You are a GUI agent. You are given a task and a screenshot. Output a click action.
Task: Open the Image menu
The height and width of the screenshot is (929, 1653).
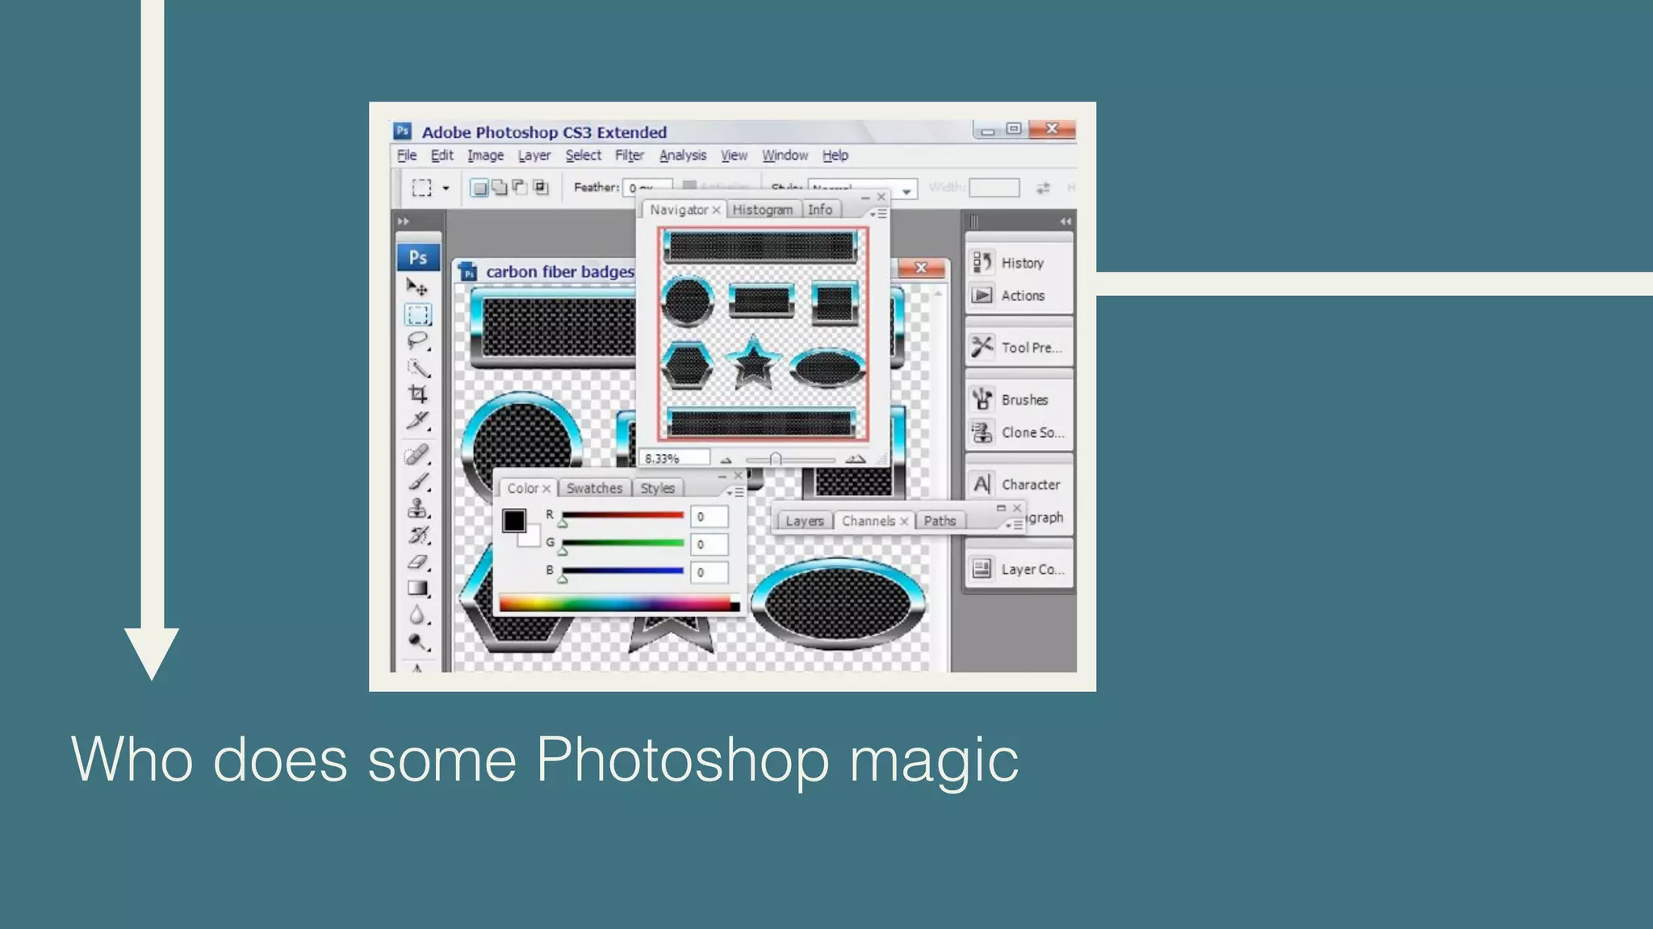click(485, 156)
